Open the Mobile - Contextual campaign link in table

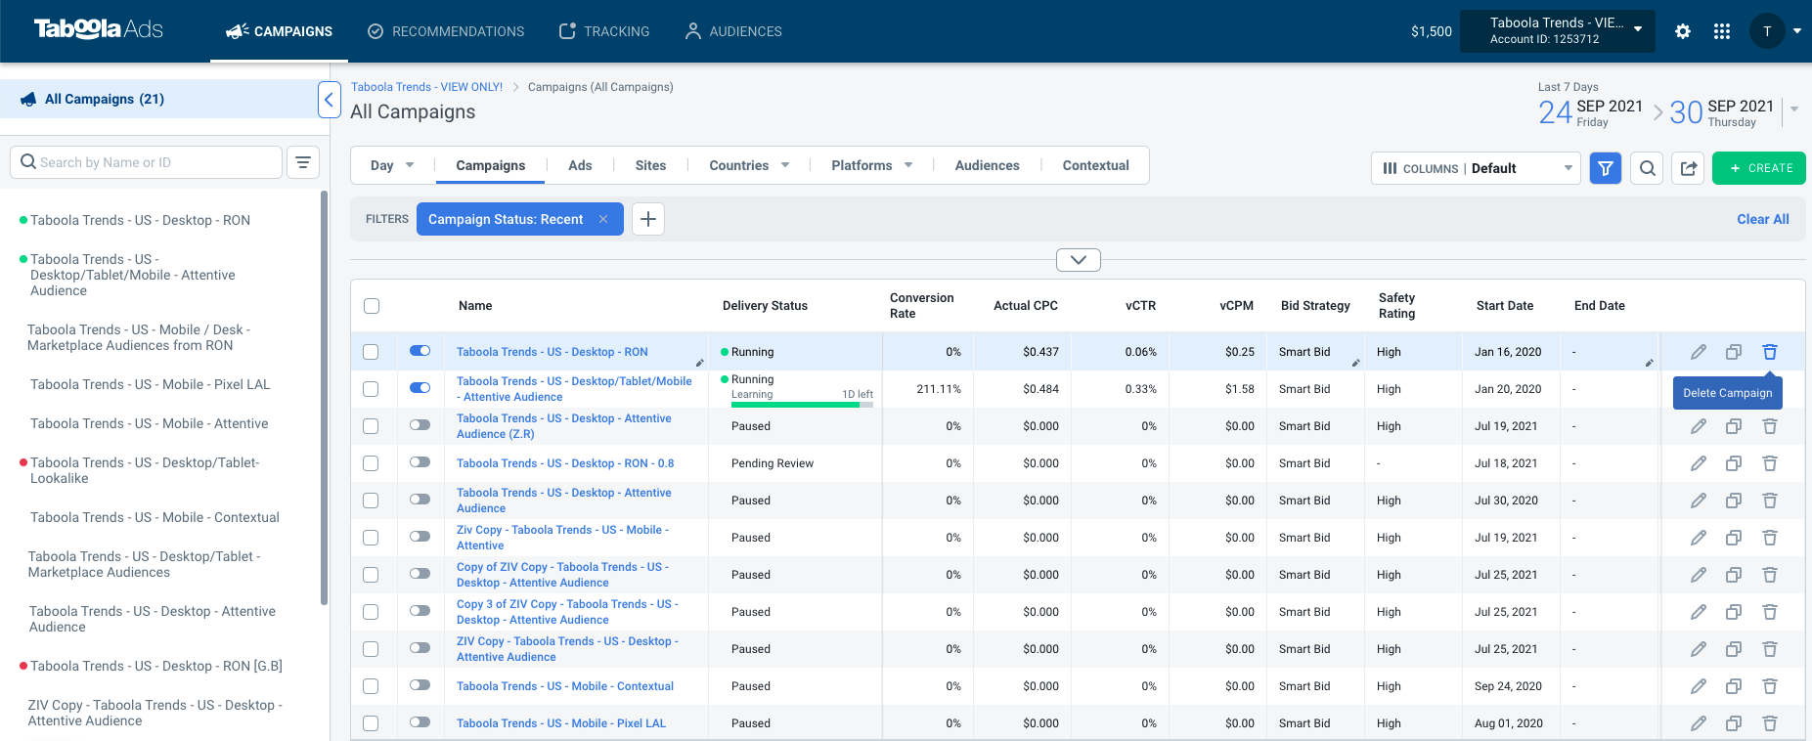(x=565, y=686)
